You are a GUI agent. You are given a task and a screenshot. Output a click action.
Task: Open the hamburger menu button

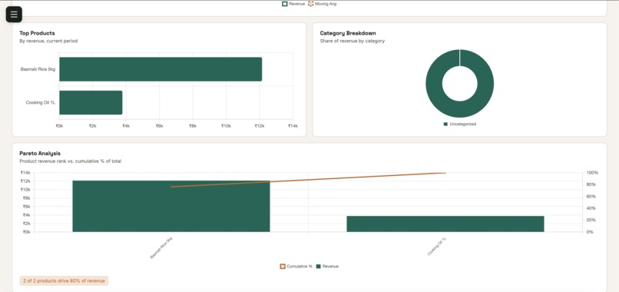pyautogui.click(x=14, y=15)
